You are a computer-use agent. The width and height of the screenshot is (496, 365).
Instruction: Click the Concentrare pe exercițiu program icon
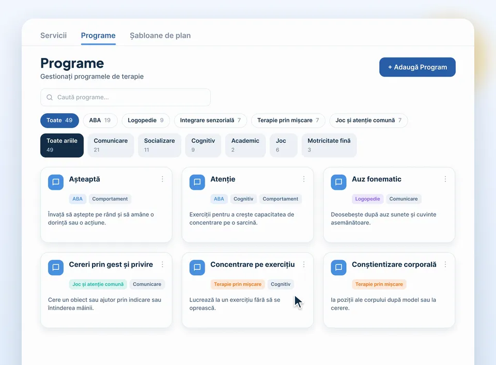tap(197, 267)
